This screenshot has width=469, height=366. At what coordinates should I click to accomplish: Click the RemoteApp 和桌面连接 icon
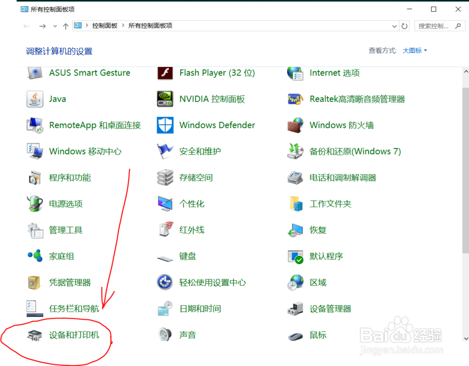pos(35,125)
